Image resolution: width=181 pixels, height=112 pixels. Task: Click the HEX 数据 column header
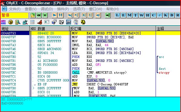[x=50, y=29]
